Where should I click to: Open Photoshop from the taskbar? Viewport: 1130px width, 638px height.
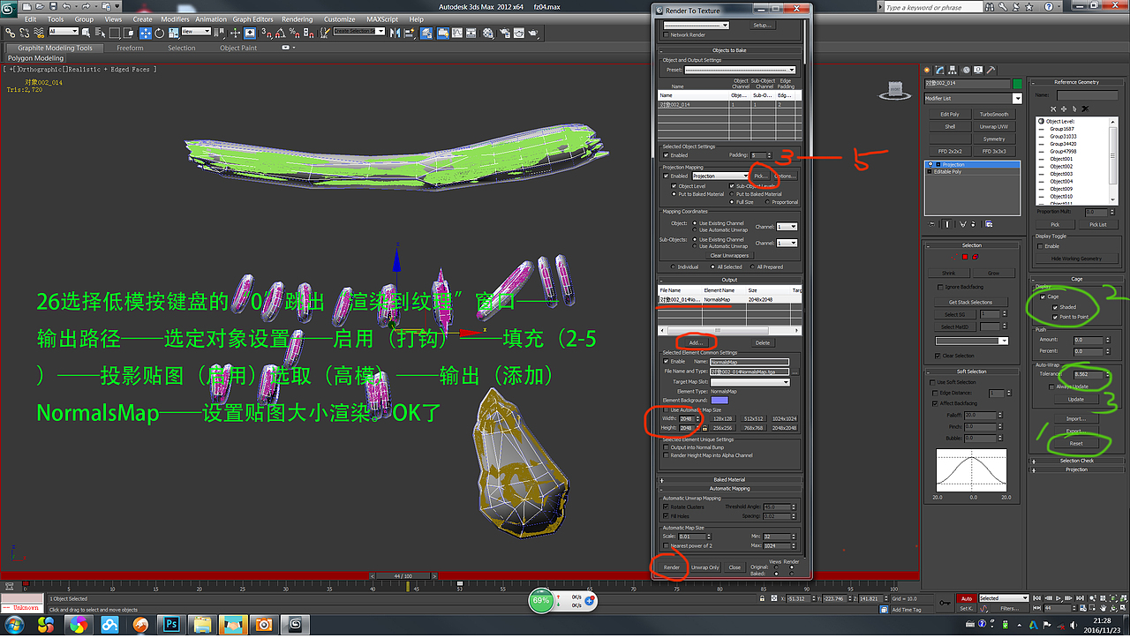[x=170, y=625]
